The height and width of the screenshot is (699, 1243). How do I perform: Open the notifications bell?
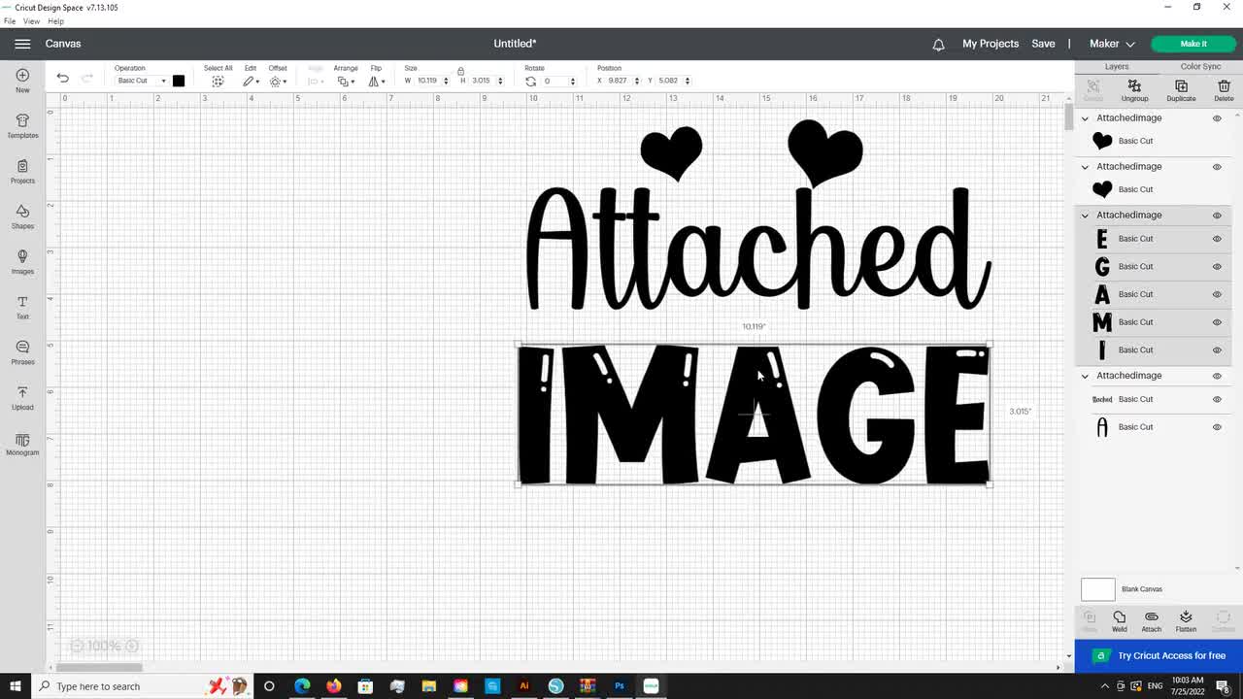pos(938,44)
